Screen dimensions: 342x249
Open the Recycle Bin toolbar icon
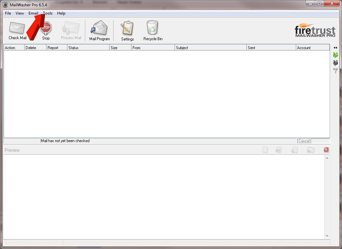click(x=152, y=28)
